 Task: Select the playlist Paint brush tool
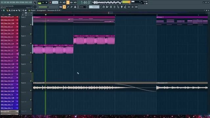(x=10, y=10)
